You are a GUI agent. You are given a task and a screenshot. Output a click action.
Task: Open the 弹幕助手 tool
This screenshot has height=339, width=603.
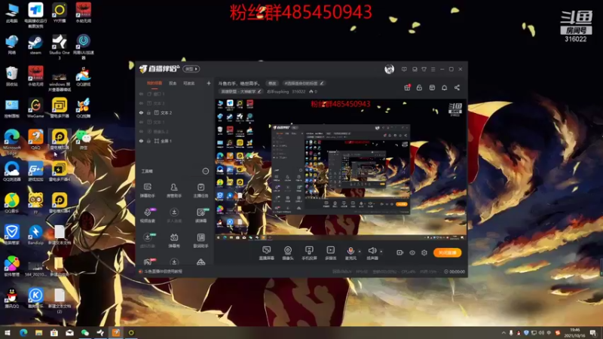tap(147, 191)
